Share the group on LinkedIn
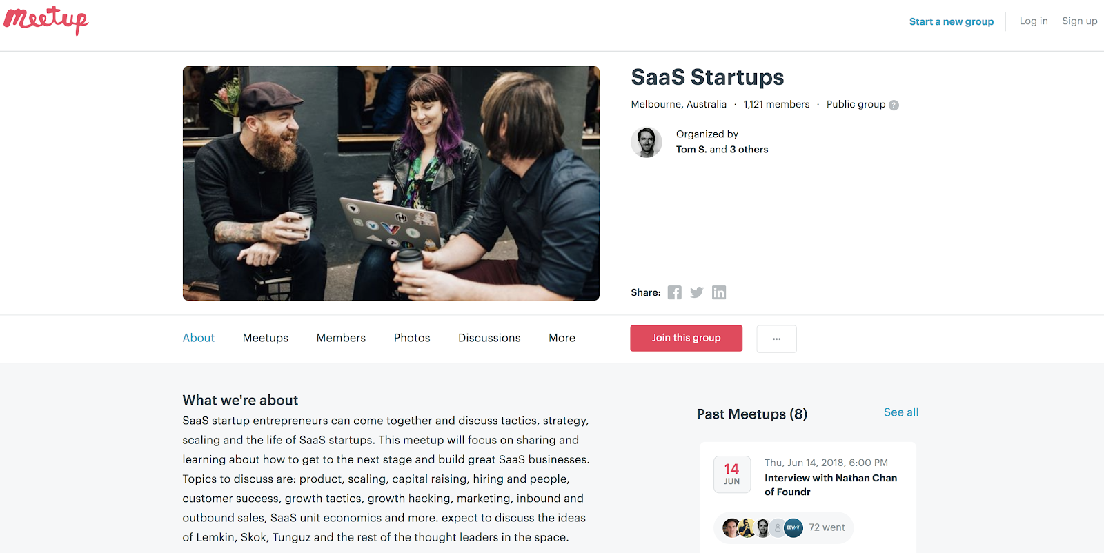Viewport: 1104px width, 553px height. pos(719,292)
